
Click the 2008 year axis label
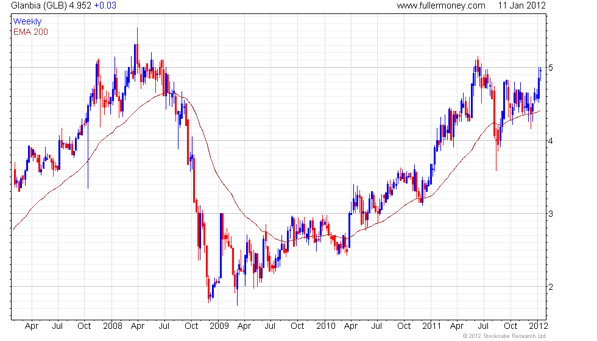113,326
